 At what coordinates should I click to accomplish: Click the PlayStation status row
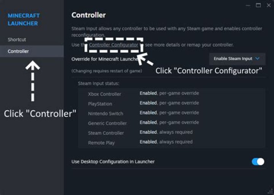[171, 103]
